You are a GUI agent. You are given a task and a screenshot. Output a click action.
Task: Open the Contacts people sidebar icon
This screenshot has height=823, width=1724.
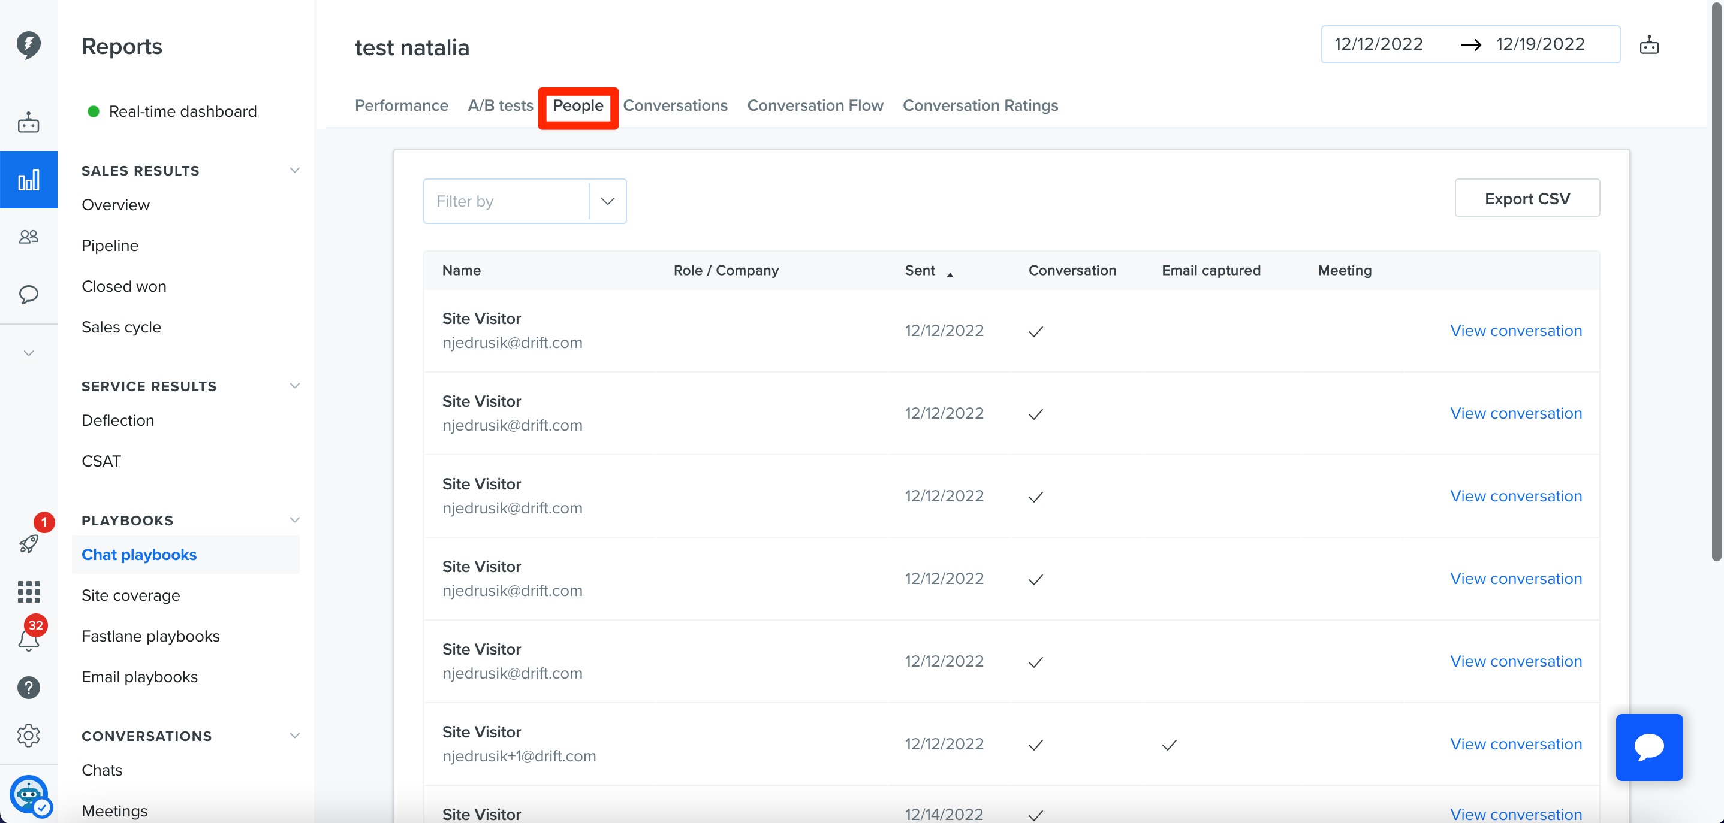(x=28, y=237)
